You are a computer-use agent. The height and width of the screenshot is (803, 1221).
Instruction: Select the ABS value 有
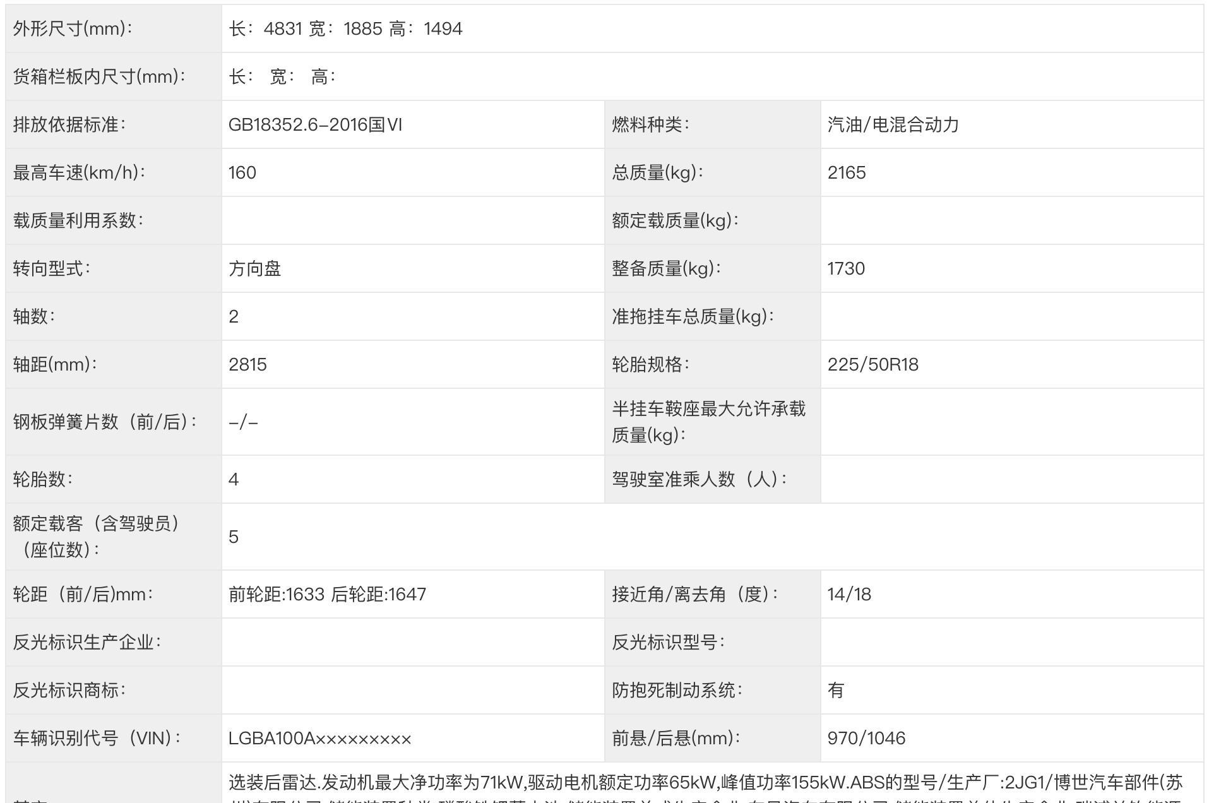pos(836,691)
